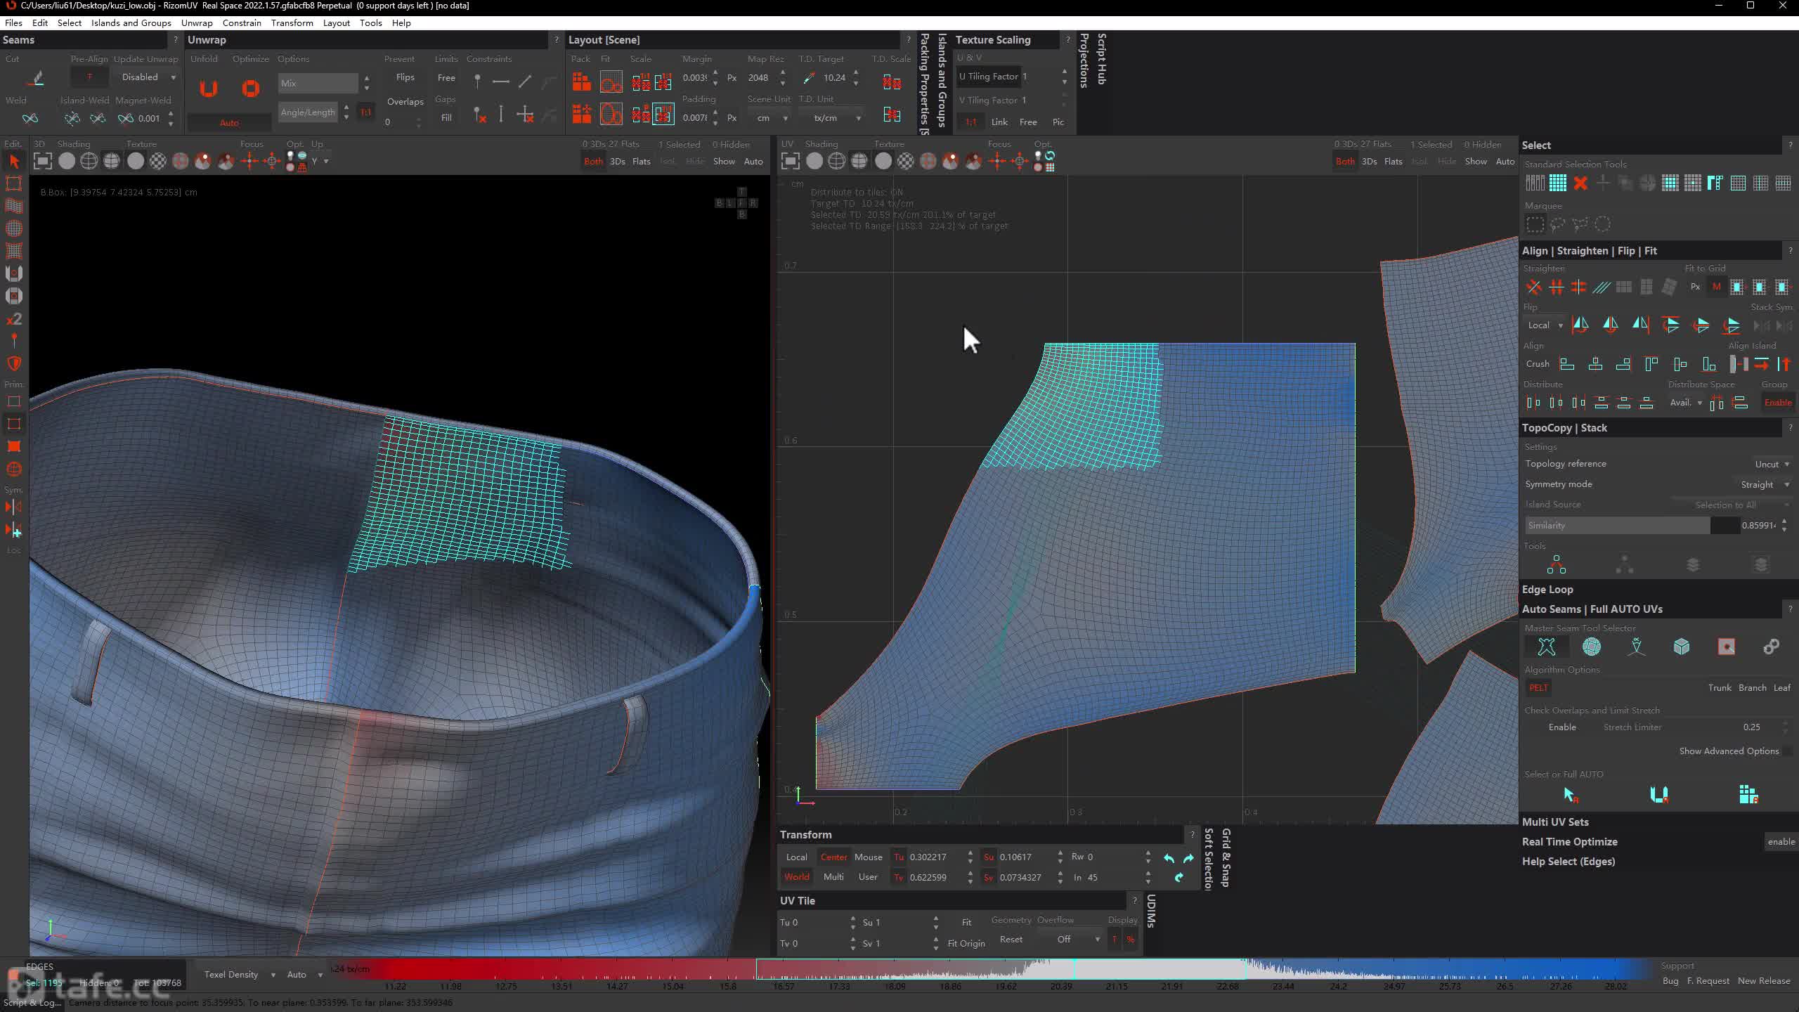Click the red X deselect icon in Select panel
1799x1012 pixels.
tap(1580, 183)
